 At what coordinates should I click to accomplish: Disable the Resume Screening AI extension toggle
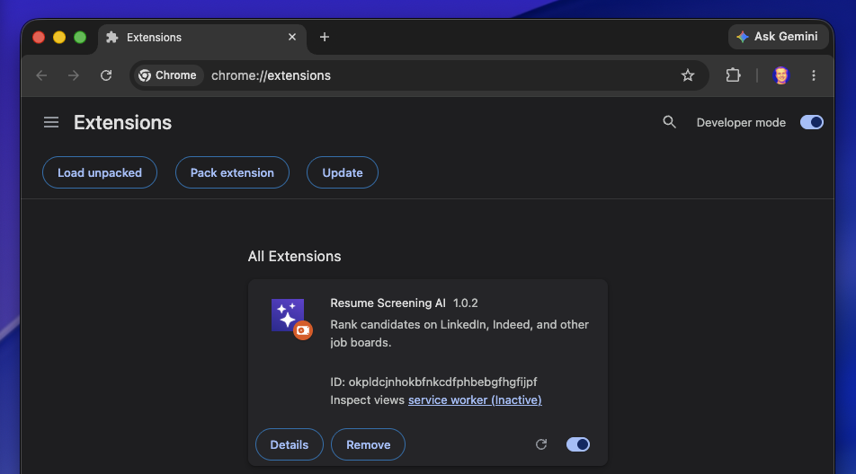click(577, 444)
